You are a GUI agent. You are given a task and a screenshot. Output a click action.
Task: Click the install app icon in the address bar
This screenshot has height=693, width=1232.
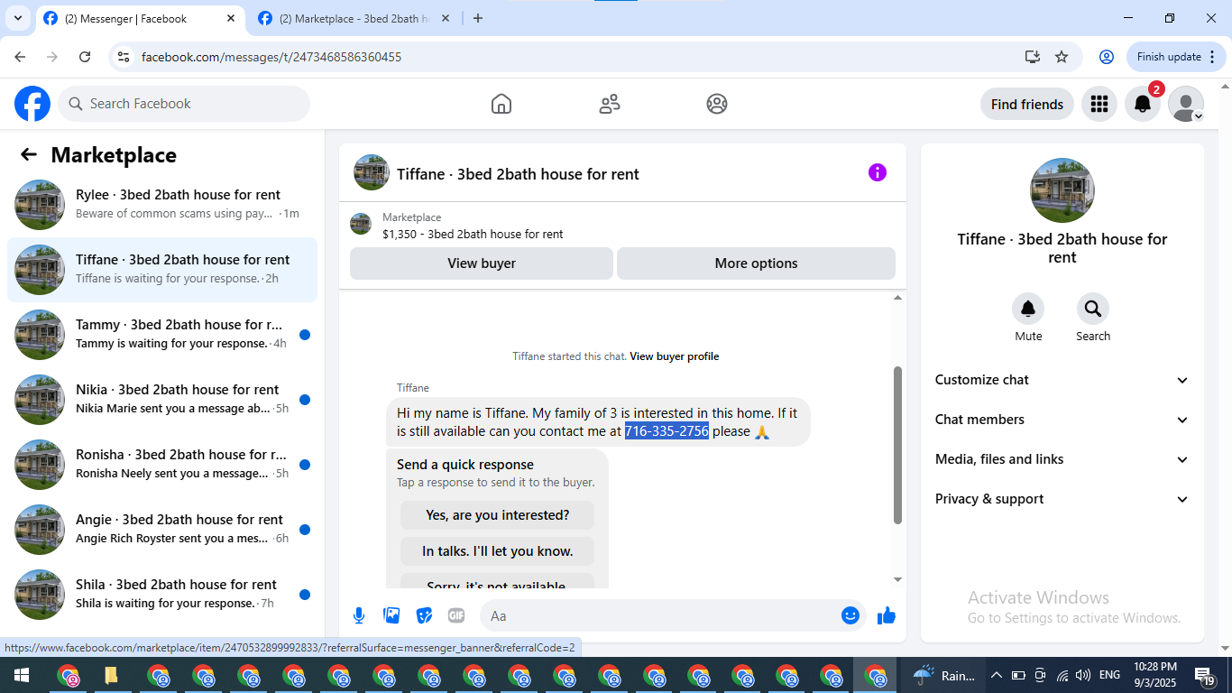(x=1033, y=57)
